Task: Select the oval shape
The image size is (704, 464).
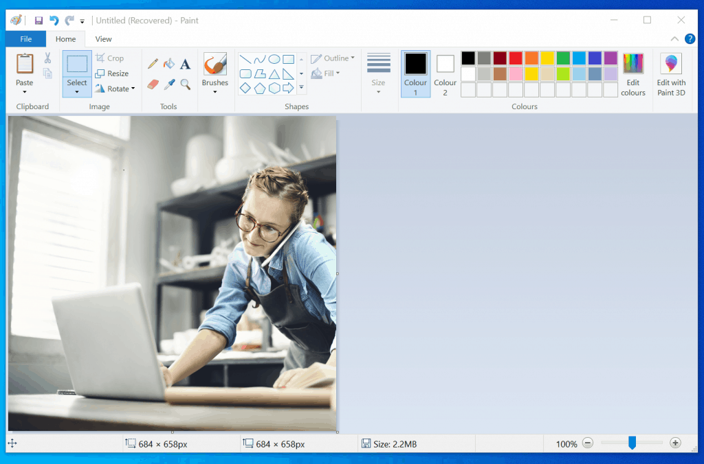Action: coord(273,59)
